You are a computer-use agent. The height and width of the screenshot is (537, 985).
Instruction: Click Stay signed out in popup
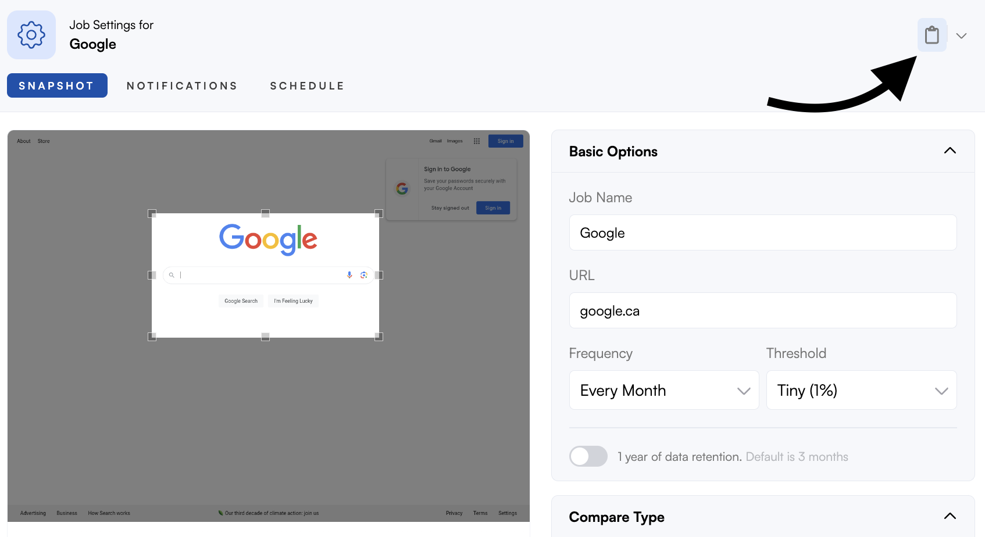[x=450, y=208]
